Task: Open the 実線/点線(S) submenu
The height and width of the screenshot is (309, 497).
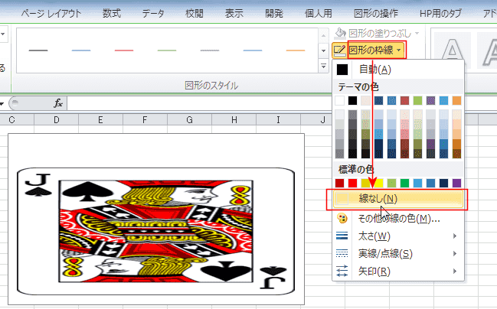Action: (398, 254)
